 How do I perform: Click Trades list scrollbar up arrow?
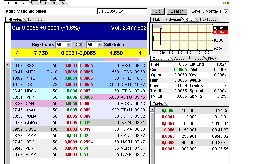(152, 110)
